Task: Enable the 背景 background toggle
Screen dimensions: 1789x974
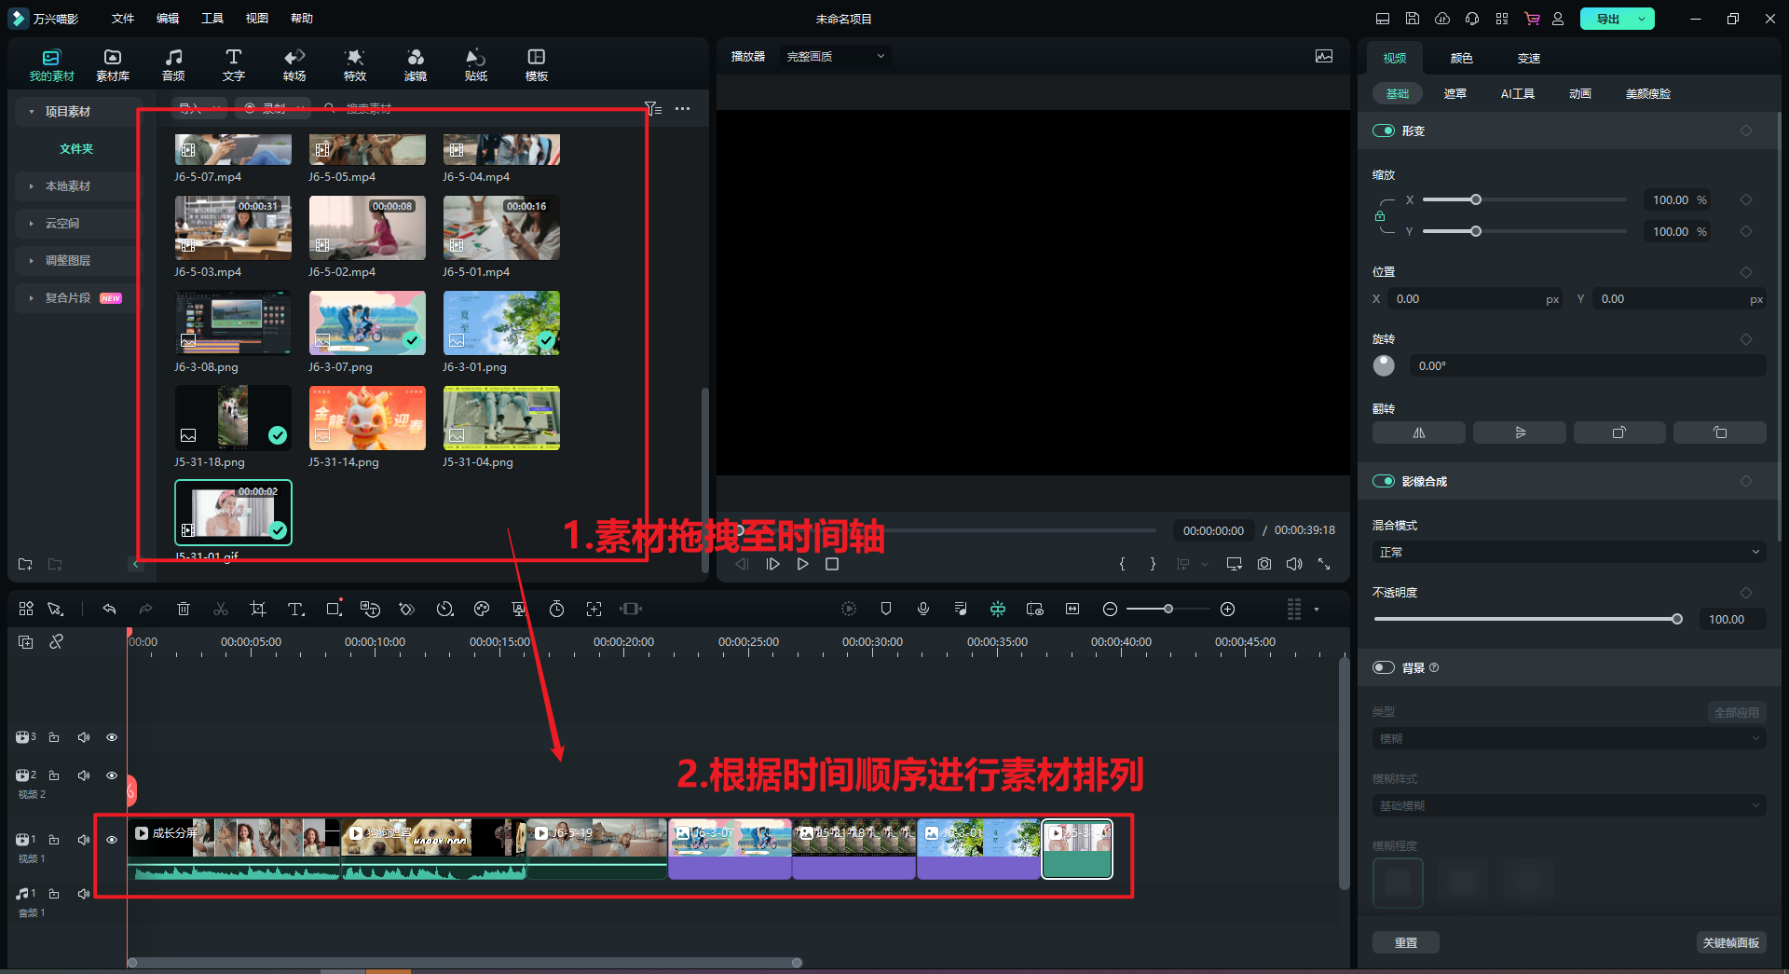Action: point(1384,667)
